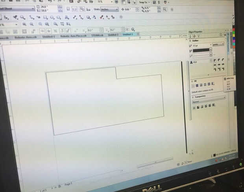Switch to the Untitled-1 document tab
244x192 pixels.
coord(48,37)
